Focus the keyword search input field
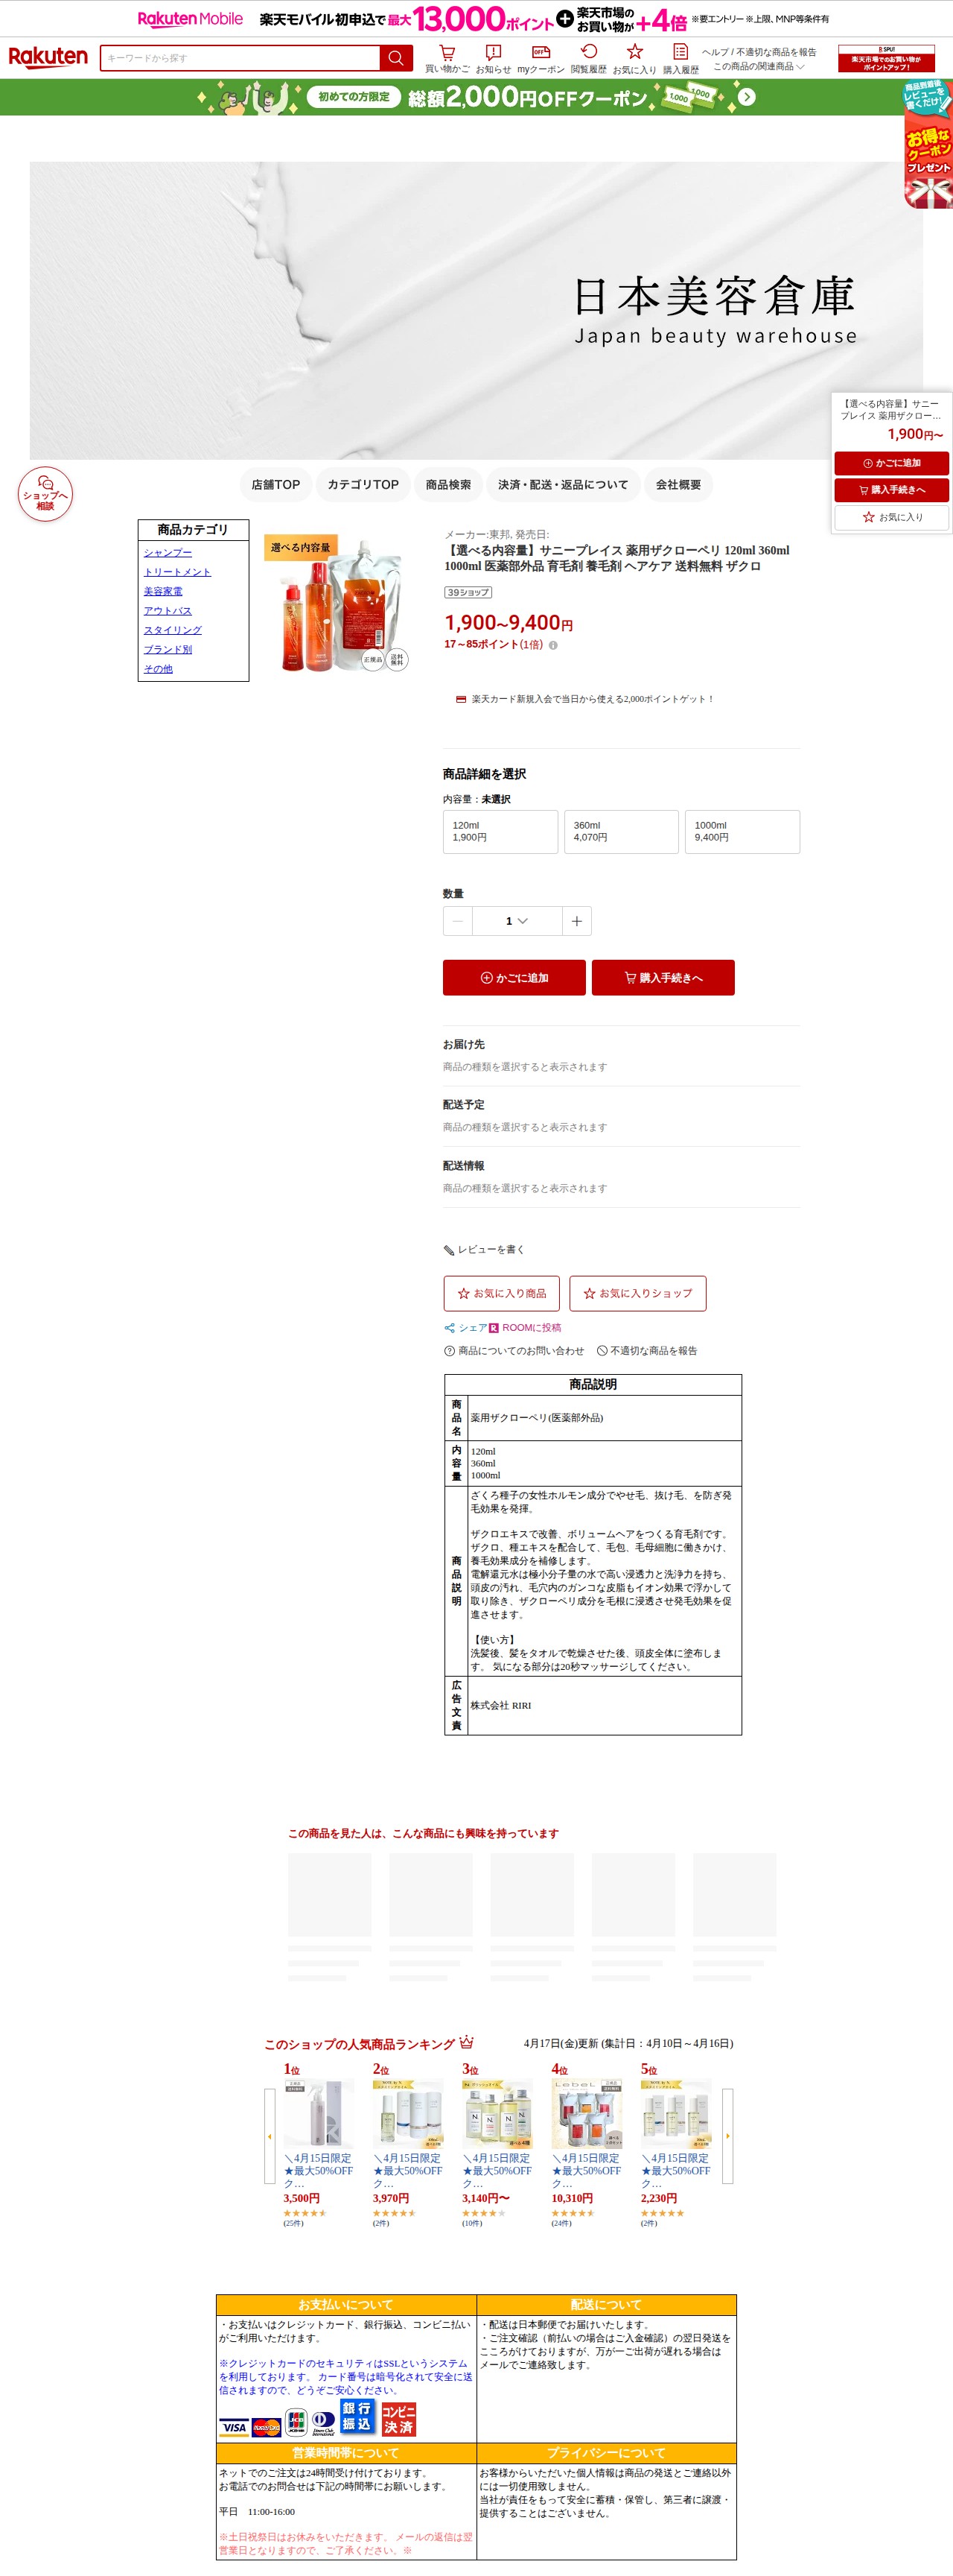Image resolution: width=953 pixels, height=2576 pixels. [240, 58]
